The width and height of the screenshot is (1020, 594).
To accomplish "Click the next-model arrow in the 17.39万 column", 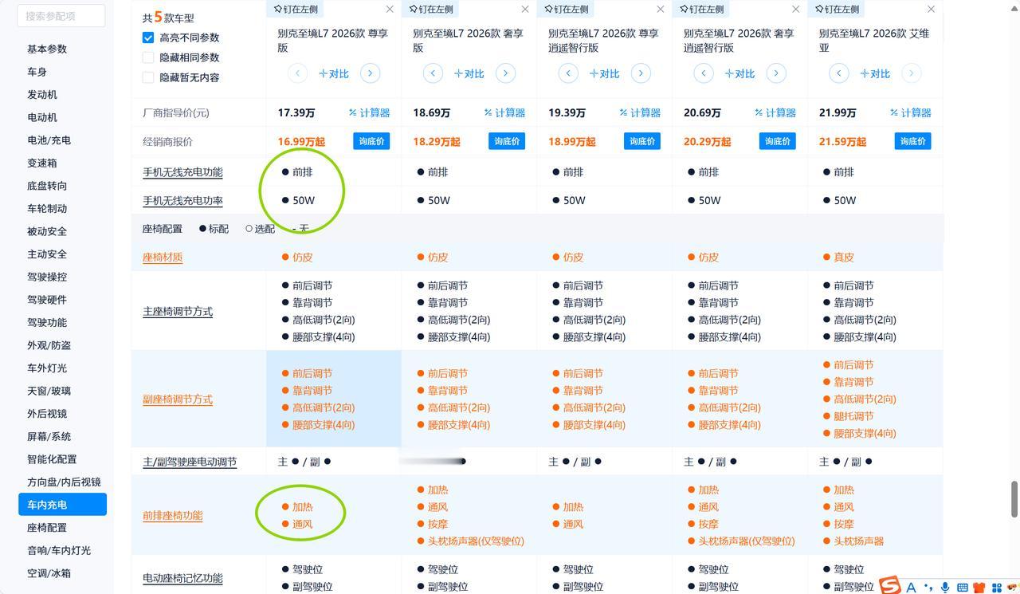I will pos(370,73).
